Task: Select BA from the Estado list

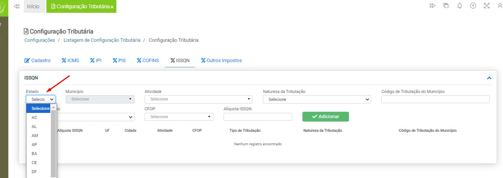Action: [x=34, y=154]
